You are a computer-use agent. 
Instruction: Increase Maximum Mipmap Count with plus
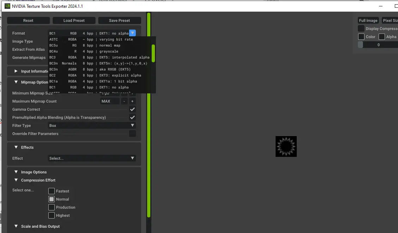click(132, 101)
